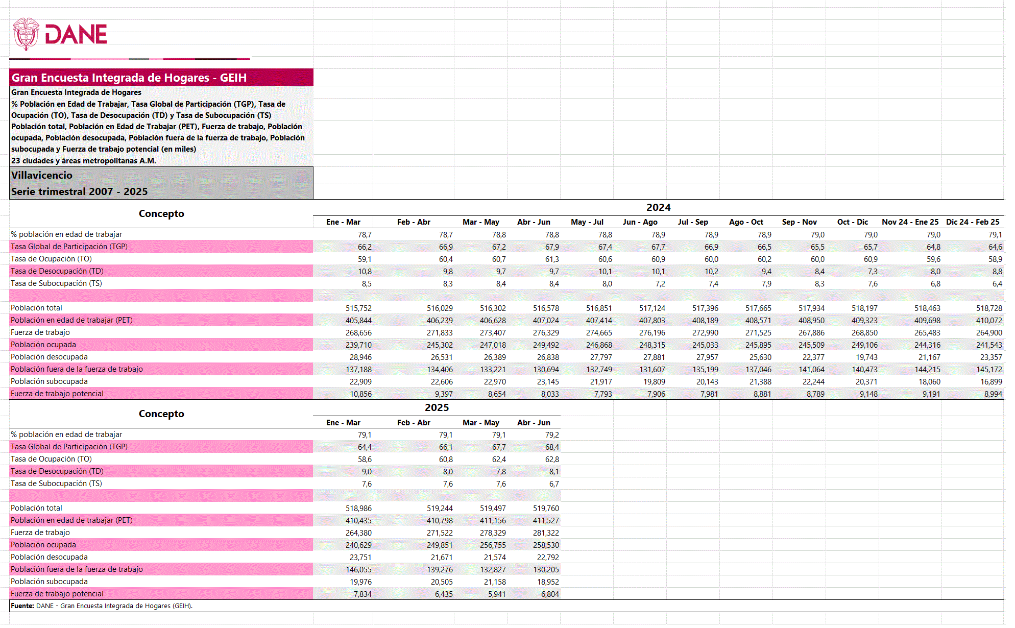Select the '23 ciudades y áreas metropolitanas A.M.' line
The image size is (1015, 628).
[84, 161]
